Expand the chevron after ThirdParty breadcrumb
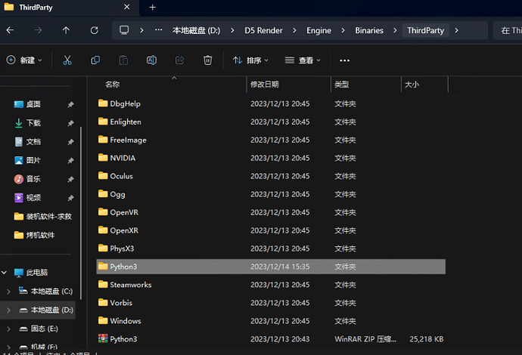This screenshot has width=522, height=355. coord(456,30)
